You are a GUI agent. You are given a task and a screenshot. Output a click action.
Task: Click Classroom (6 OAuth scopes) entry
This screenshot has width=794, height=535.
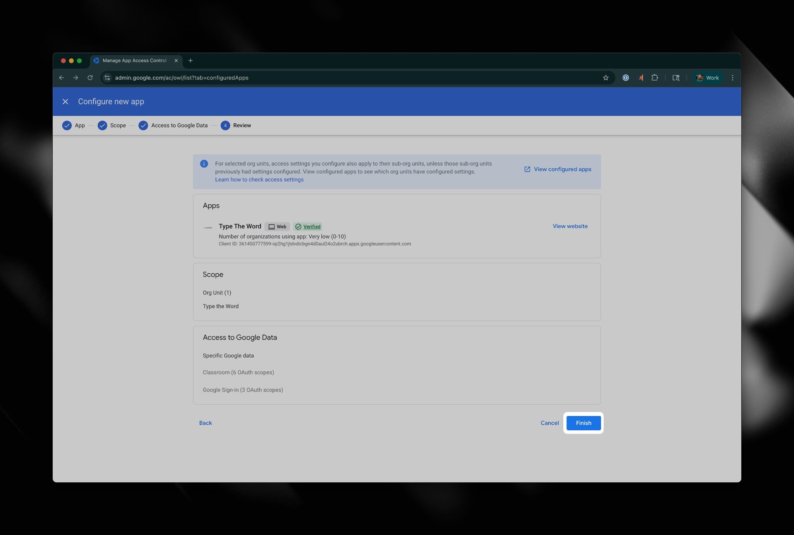(x=238, y=372)
